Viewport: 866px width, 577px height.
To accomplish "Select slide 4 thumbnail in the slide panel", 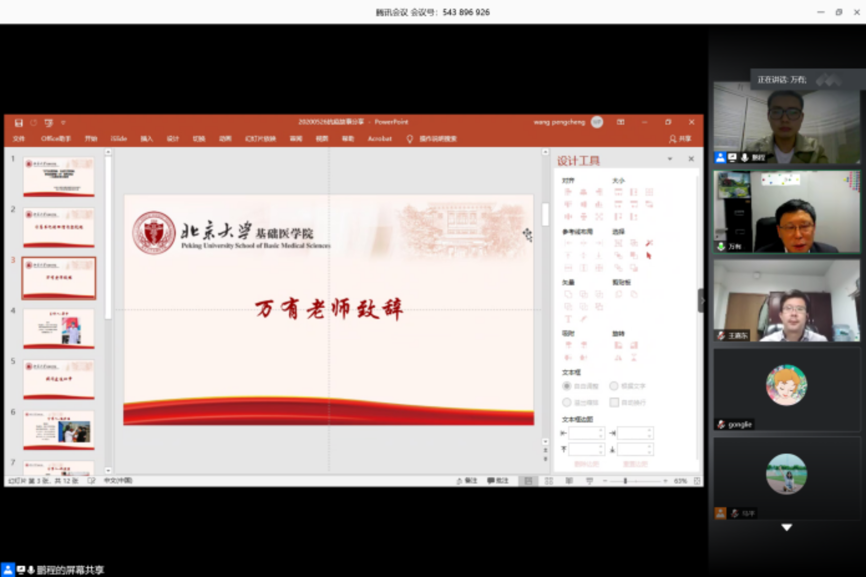I will [58, 328].
